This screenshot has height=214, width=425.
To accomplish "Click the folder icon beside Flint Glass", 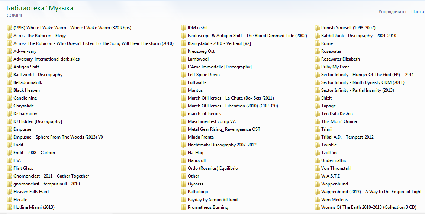I will [x=10, y=168].
